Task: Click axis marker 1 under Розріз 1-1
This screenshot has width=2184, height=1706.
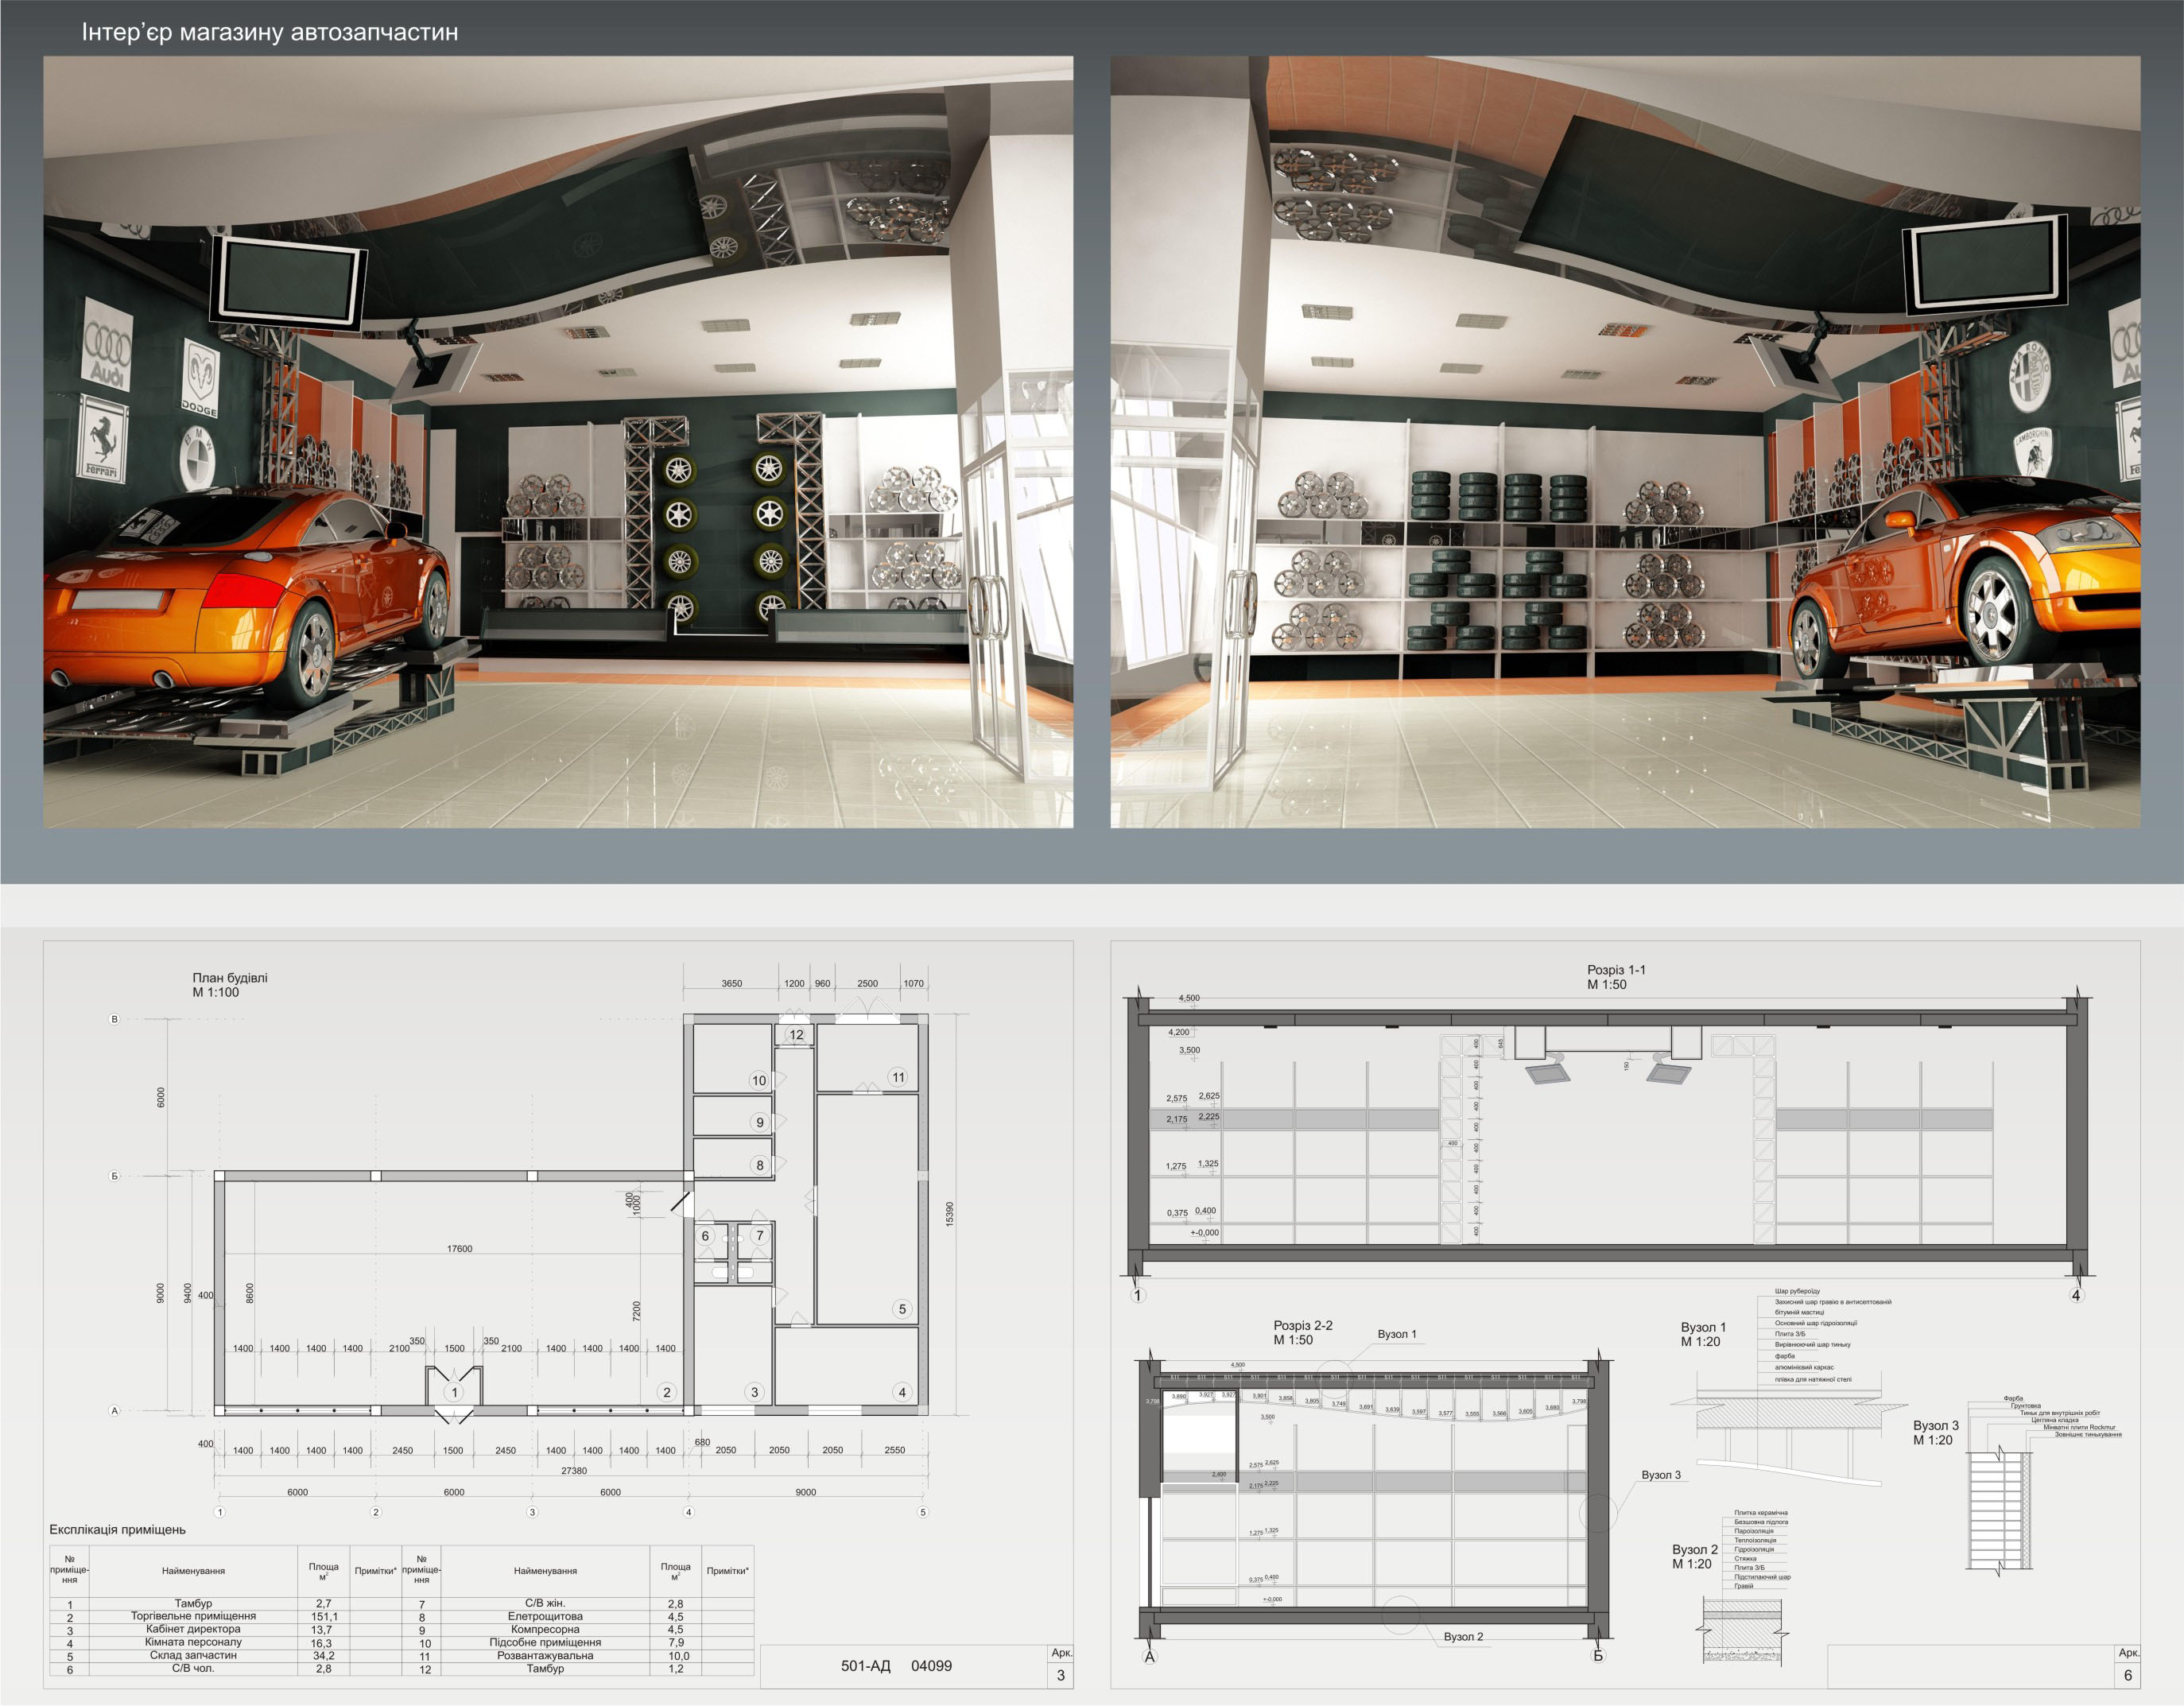Action: point(1137,1295)
